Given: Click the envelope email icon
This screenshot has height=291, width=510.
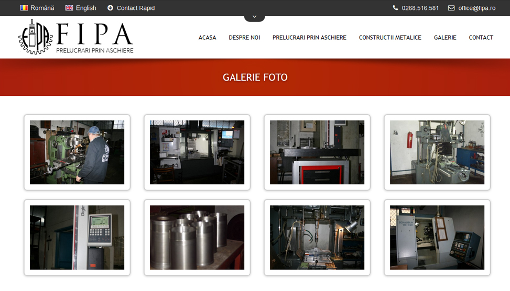Looking at the screenshot, I should pyautogui.click(x=451, y=8).
